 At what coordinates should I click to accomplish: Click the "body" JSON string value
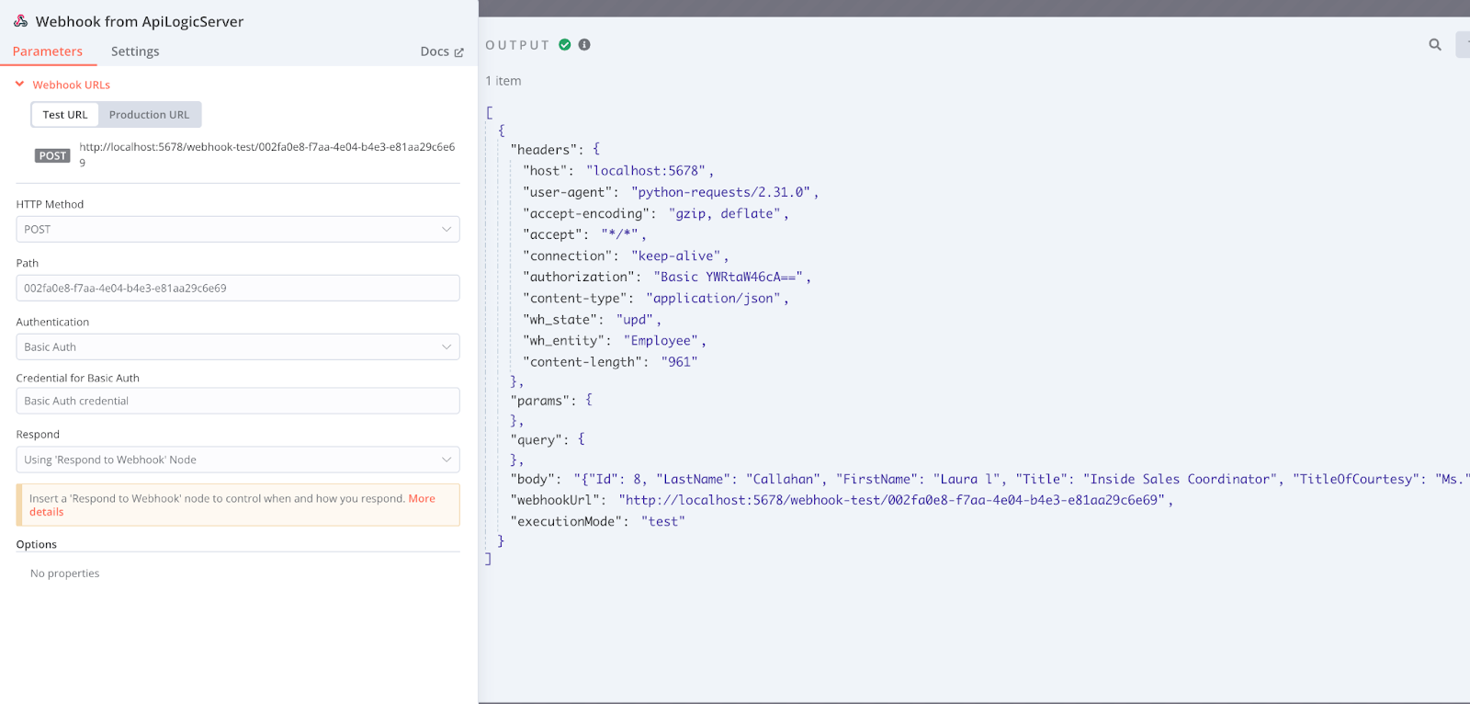pos(1022,479)
